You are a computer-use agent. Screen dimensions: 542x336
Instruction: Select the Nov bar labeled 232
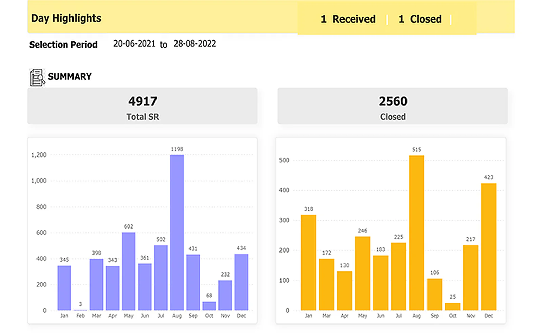point(225,295)
